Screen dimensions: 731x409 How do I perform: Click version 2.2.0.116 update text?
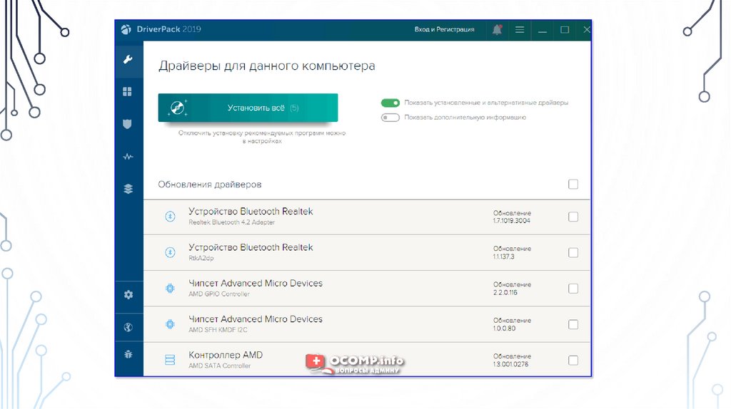(505, 293)
